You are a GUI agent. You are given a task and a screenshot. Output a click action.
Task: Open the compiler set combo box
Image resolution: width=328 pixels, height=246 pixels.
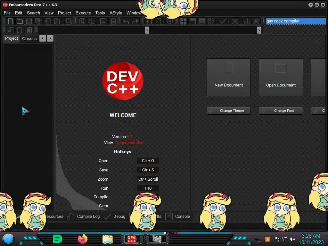click(295, 21)
